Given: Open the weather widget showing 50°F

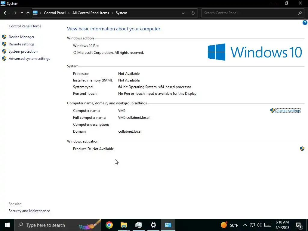Looking at the screenshot, I should click(229, 225).
